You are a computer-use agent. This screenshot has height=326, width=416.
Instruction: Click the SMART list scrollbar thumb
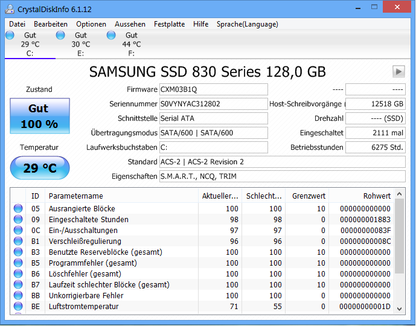(x=399, y=236)
